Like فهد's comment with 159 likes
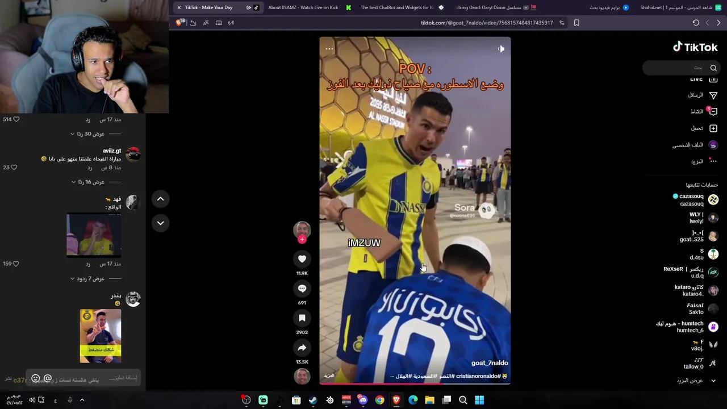Image resolution: width=727 pixels, height=409 pixels. pos(16,264)
